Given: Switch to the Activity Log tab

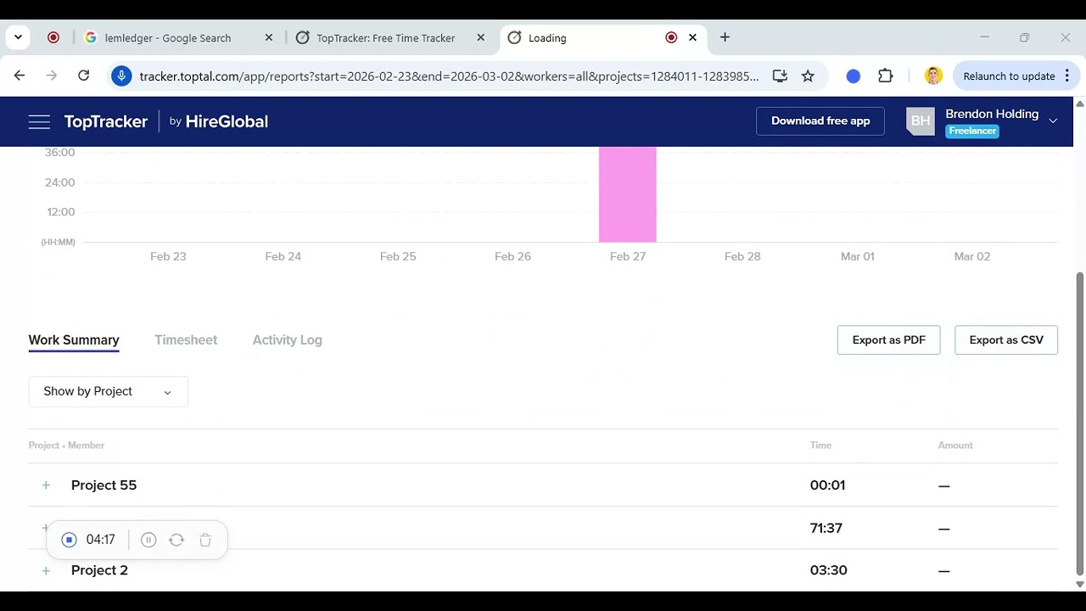Looking at the screenshot, I should pos(287,339).
